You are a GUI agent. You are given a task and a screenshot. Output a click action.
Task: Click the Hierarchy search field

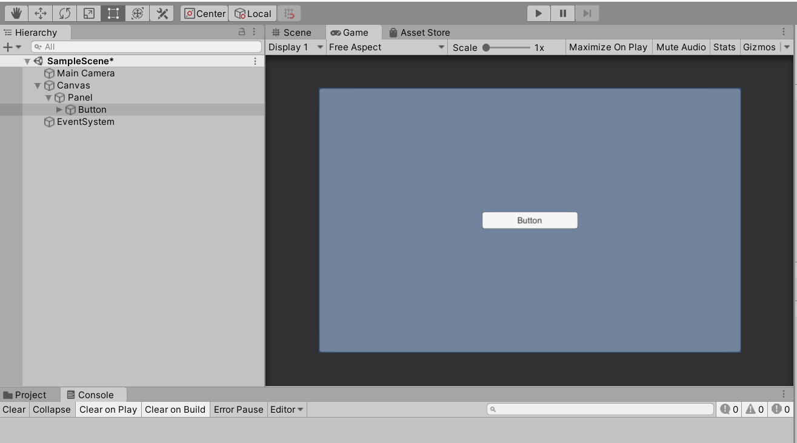[x=145, y=47]
